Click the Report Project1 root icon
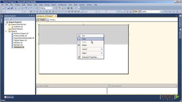182x102 pixels. 7,22
